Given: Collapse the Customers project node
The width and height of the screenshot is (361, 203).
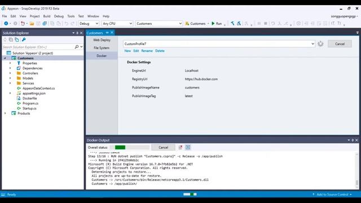Looking at the screenshot, I should [5, 58].
